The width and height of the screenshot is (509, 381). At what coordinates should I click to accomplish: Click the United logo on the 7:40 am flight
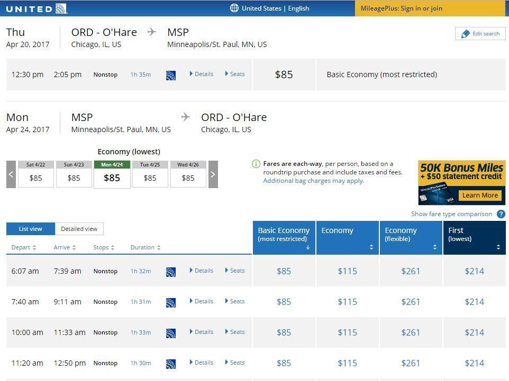170,302
